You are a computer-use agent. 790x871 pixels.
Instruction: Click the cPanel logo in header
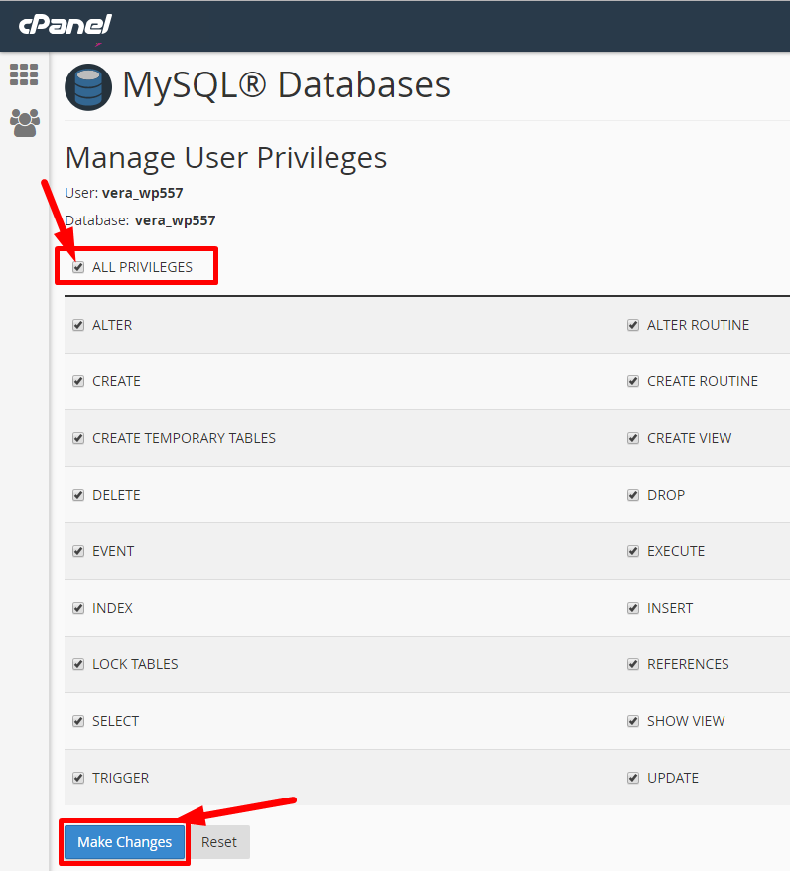click(65, 25)
